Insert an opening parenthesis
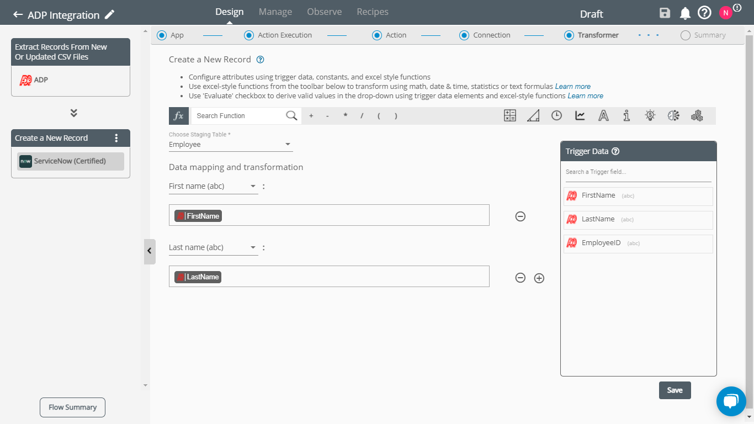The image size is (754, 424). (x=379, y=116)
